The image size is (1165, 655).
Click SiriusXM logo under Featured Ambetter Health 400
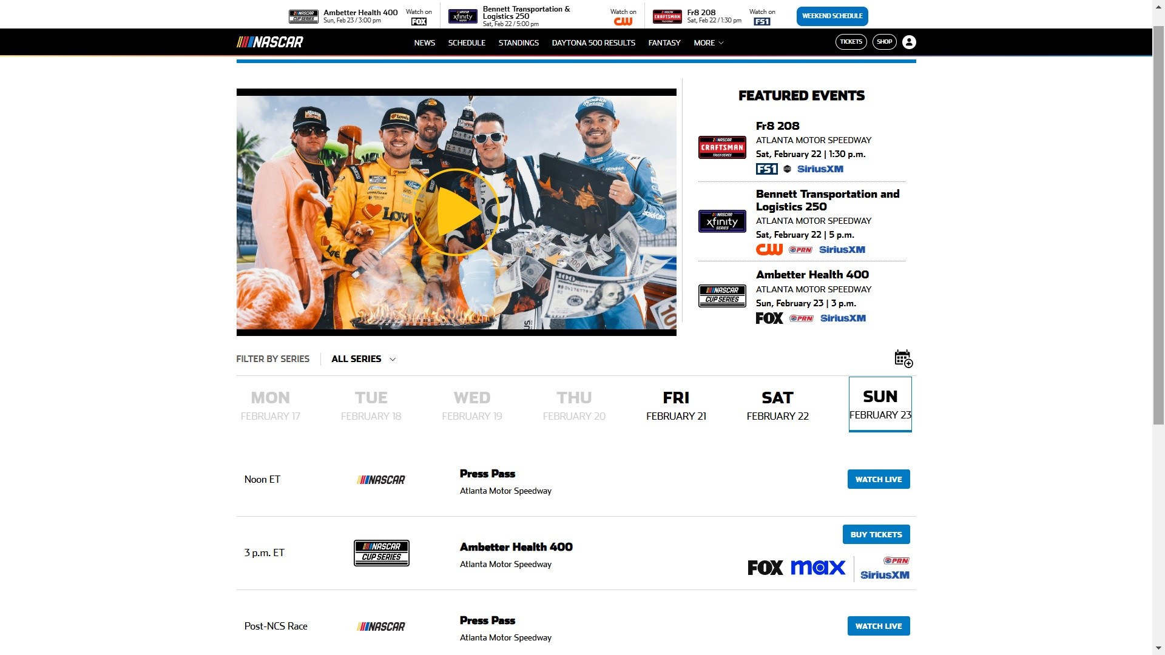pyautogui.click(x=843, y=318)
